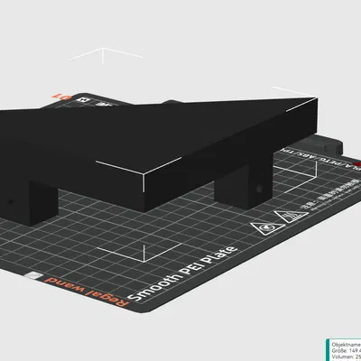Viewport: 361px width, 361px height.
Task: Click the 'Größe: 149' size line
Action: point(347,350)
